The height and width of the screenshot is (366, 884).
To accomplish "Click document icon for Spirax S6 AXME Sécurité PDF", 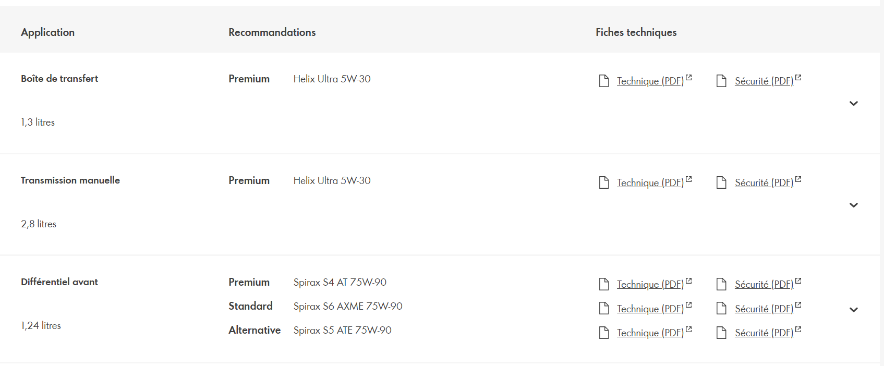I will (x=721, y=309).
